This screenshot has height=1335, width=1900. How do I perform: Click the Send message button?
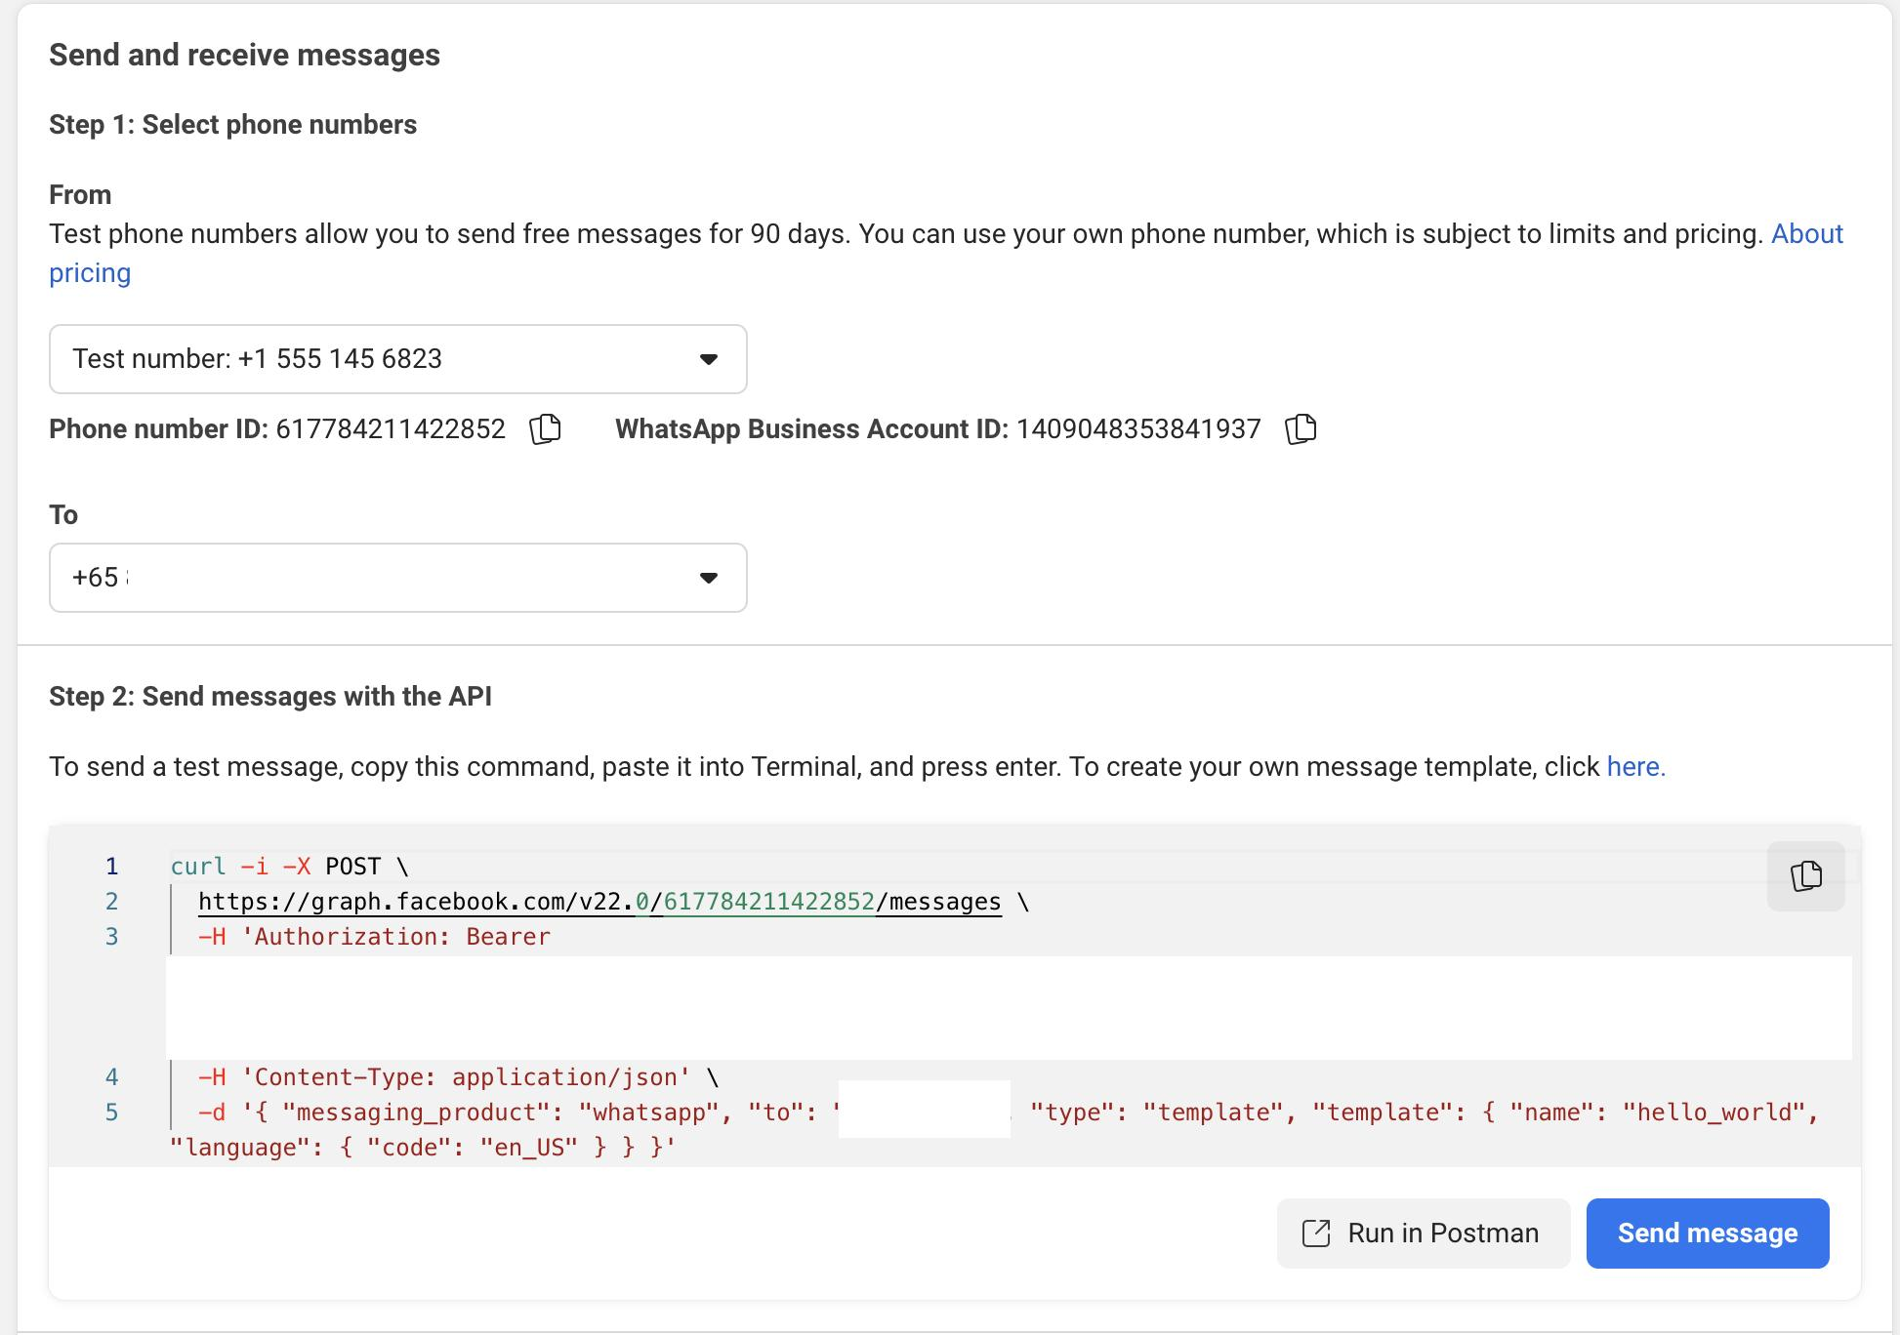[x=1708, y=1234]
